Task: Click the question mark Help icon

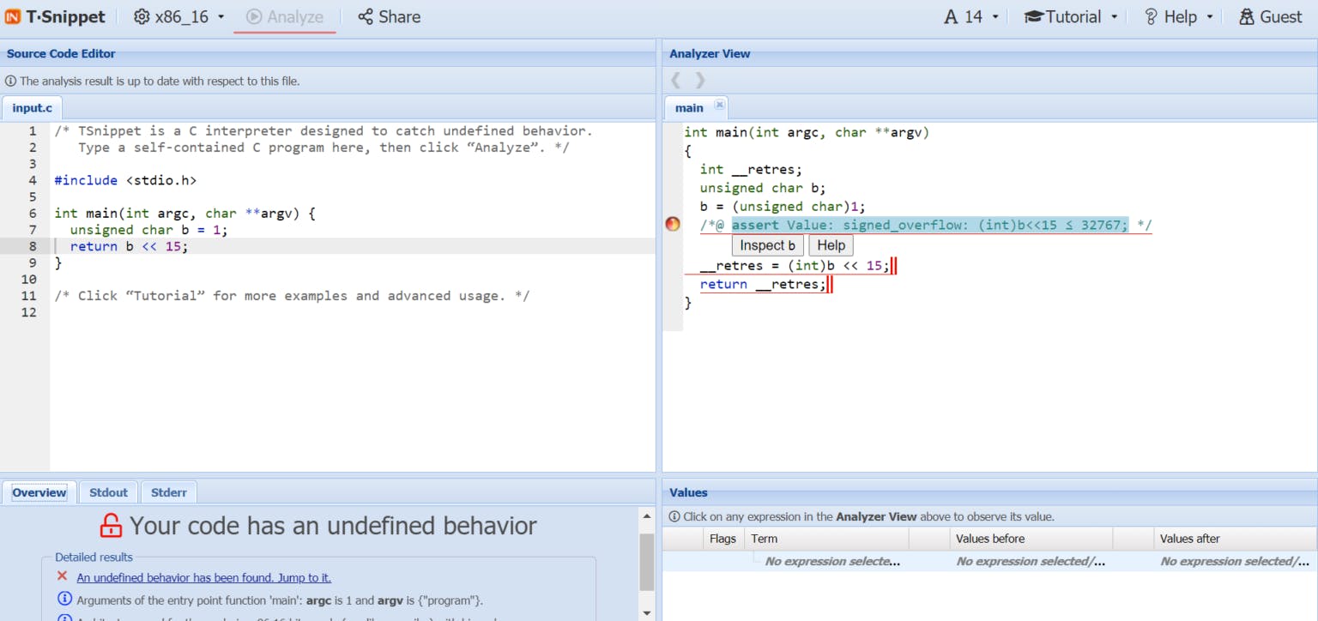Action: pyautogui.click(x=1152, y=16)
